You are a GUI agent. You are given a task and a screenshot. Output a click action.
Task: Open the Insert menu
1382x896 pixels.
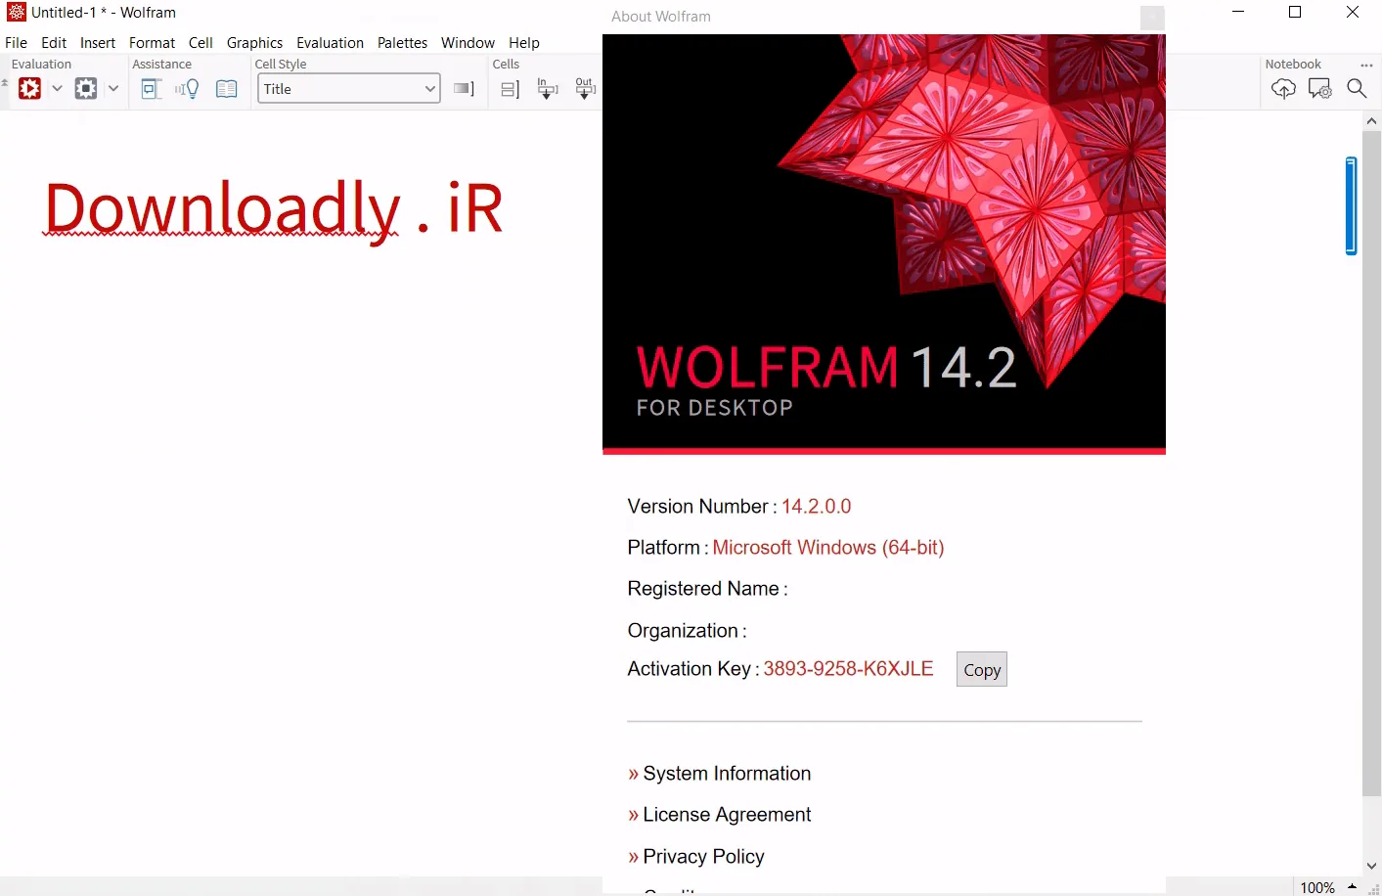[x=98, y=43]
